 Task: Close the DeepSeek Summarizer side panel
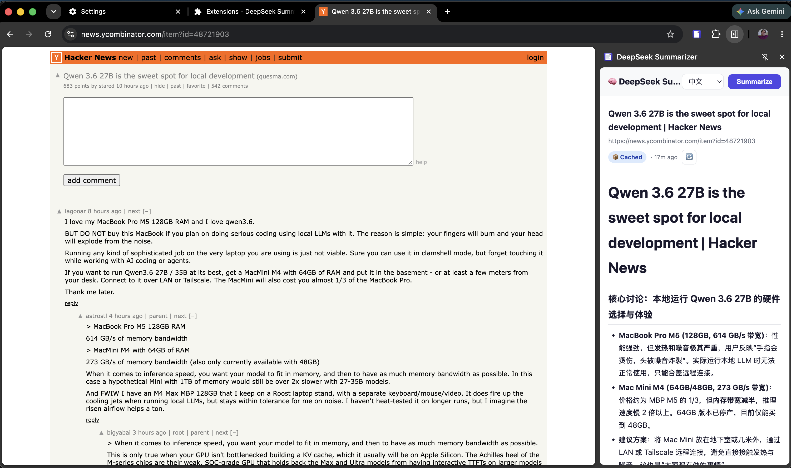click(782, 57)
